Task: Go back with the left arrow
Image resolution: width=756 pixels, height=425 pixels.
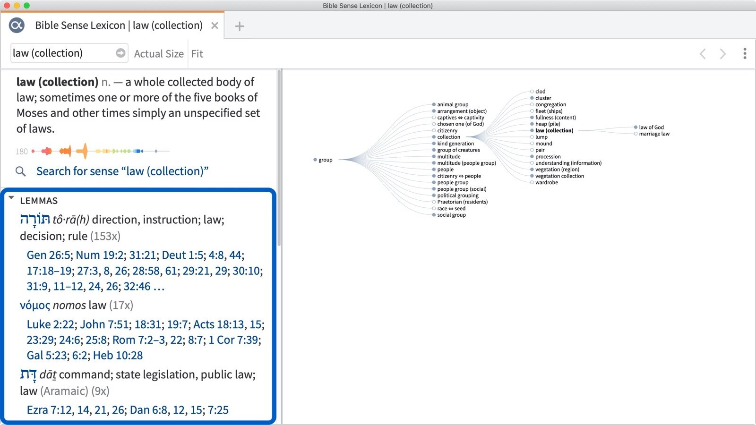Action: click(703, 54)
